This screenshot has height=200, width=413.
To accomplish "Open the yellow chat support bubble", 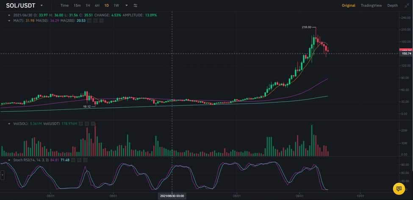I will click(x=399, y=189).
